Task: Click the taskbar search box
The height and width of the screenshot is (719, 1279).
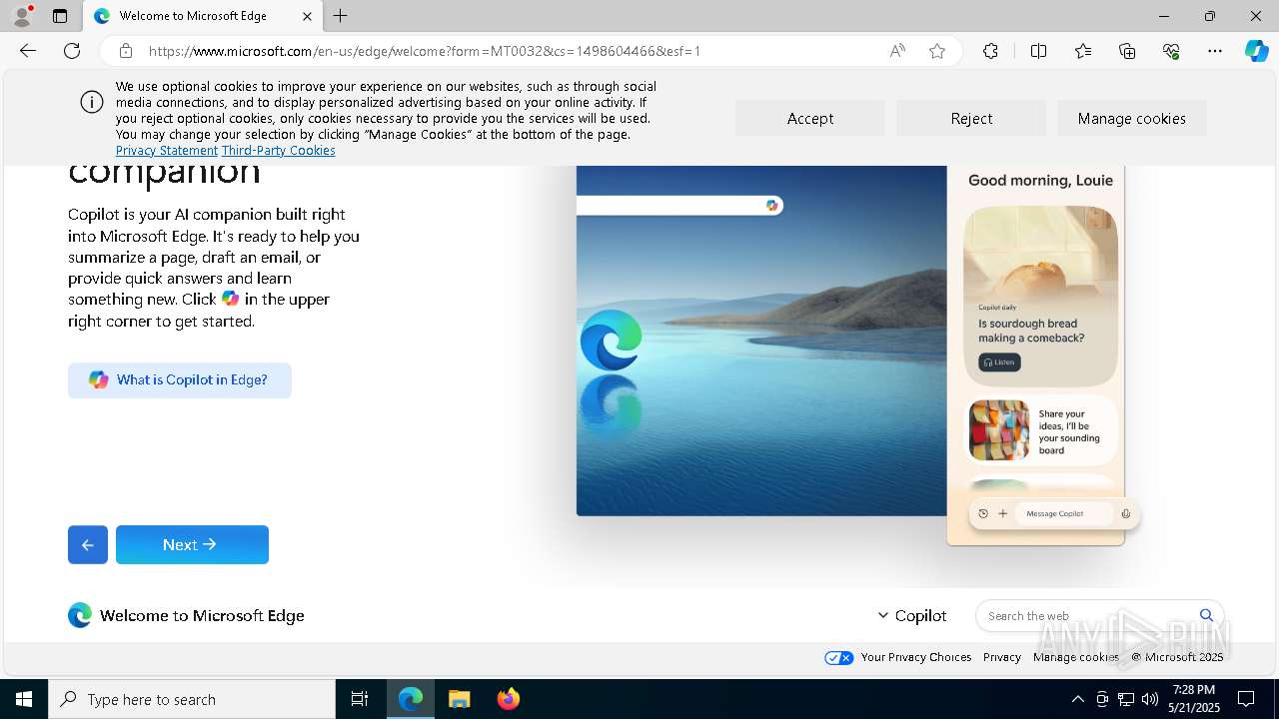Action: (x=192, y=699)
